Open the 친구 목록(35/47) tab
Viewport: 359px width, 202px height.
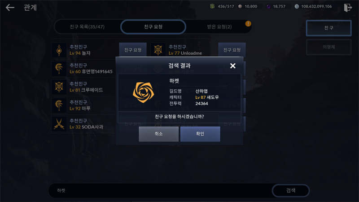click(x=87, y=27)
